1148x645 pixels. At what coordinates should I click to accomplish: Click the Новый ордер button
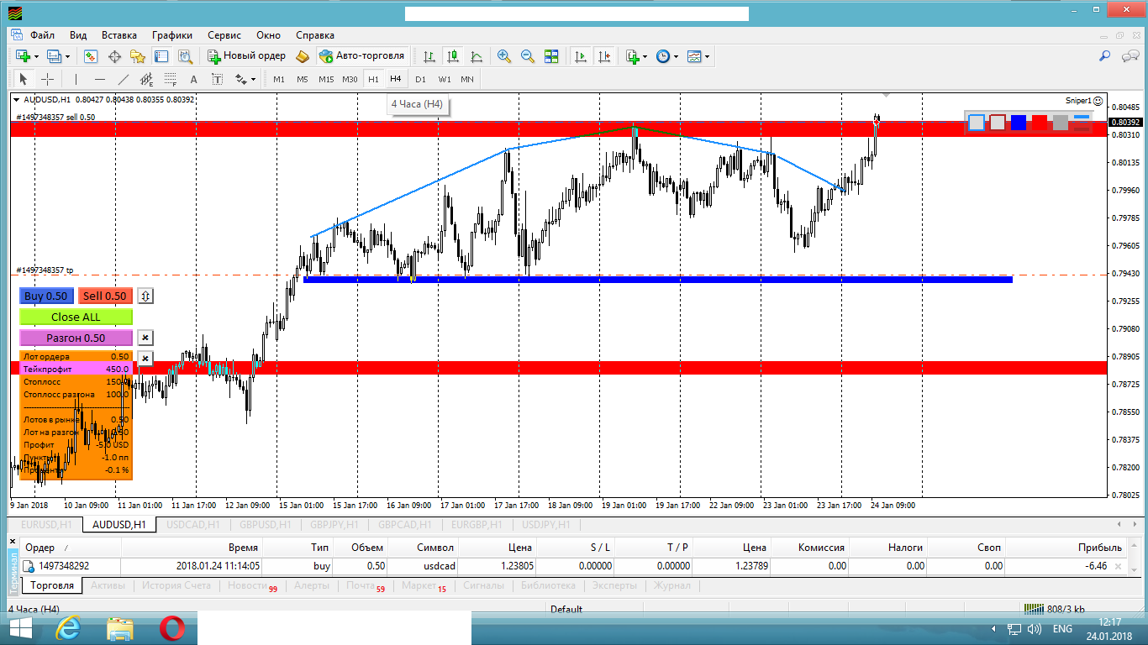[x=247, y=56]
